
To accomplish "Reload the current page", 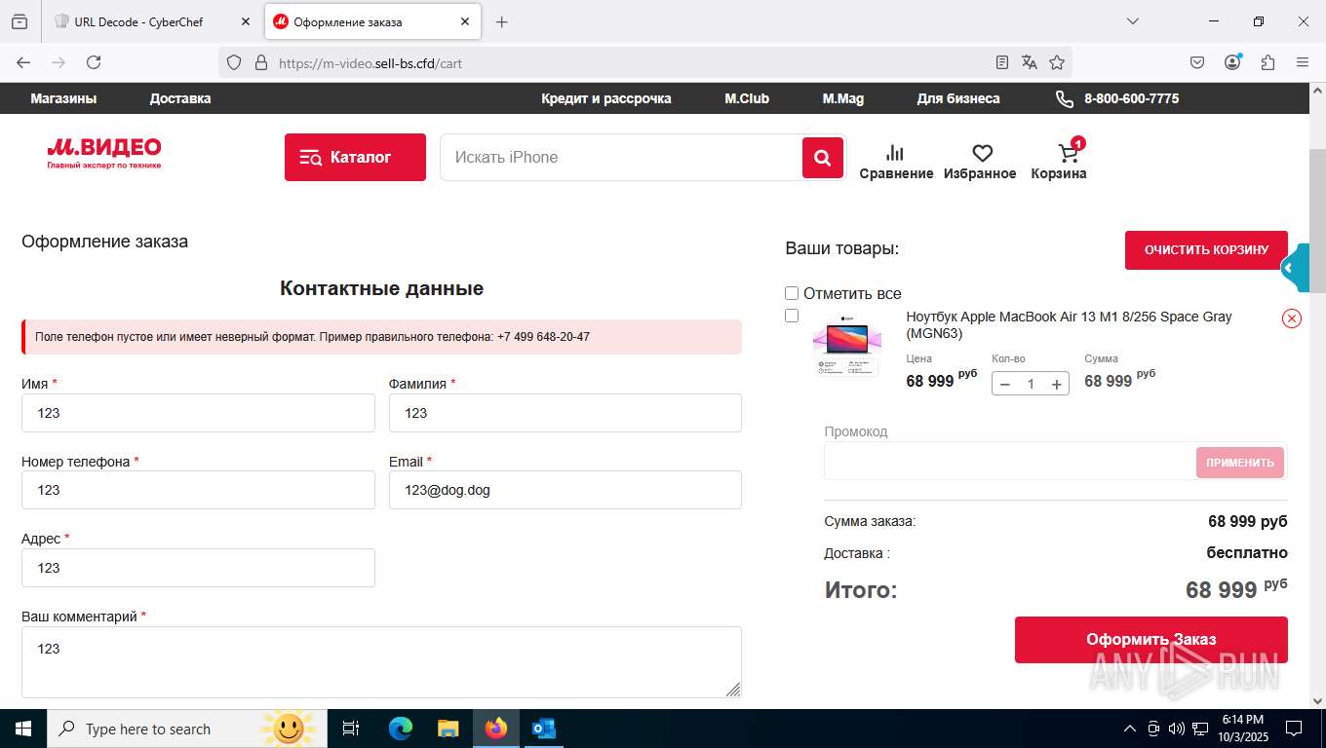I will point(94,62).
